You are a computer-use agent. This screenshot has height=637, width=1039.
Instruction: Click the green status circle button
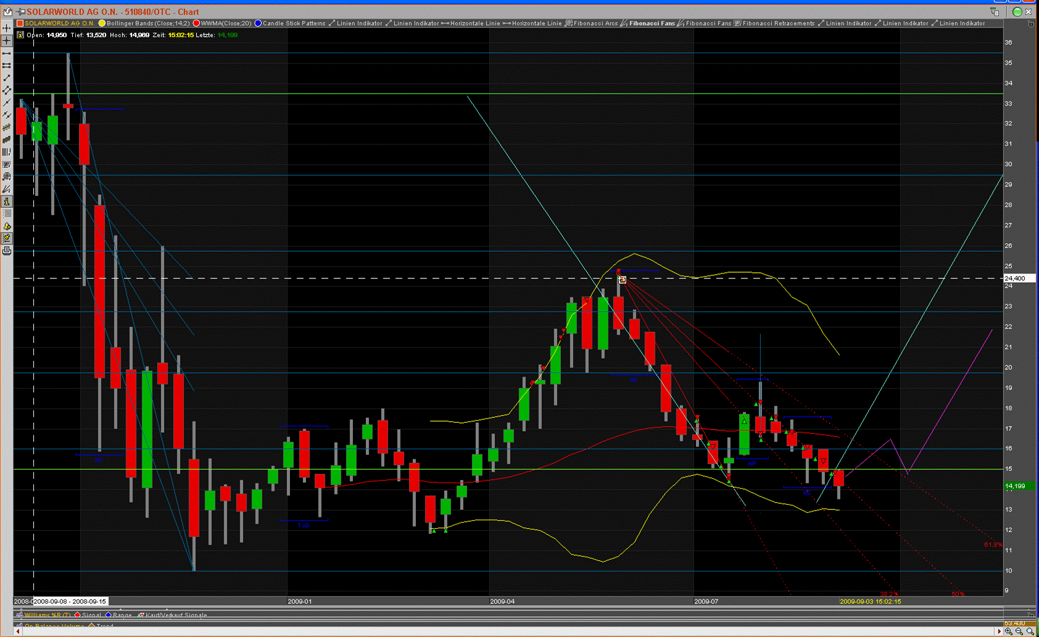(1017, 12)
